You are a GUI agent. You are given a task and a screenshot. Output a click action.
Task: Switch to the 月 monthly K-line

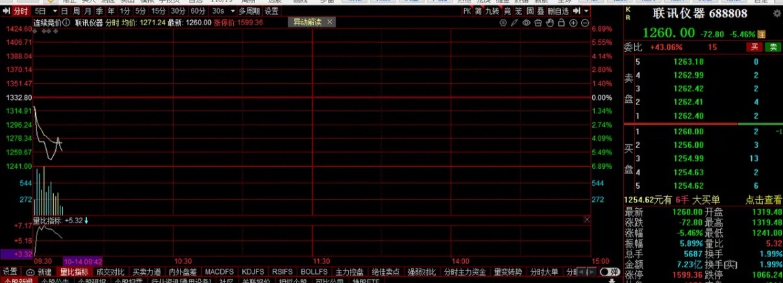coord(88,11)
